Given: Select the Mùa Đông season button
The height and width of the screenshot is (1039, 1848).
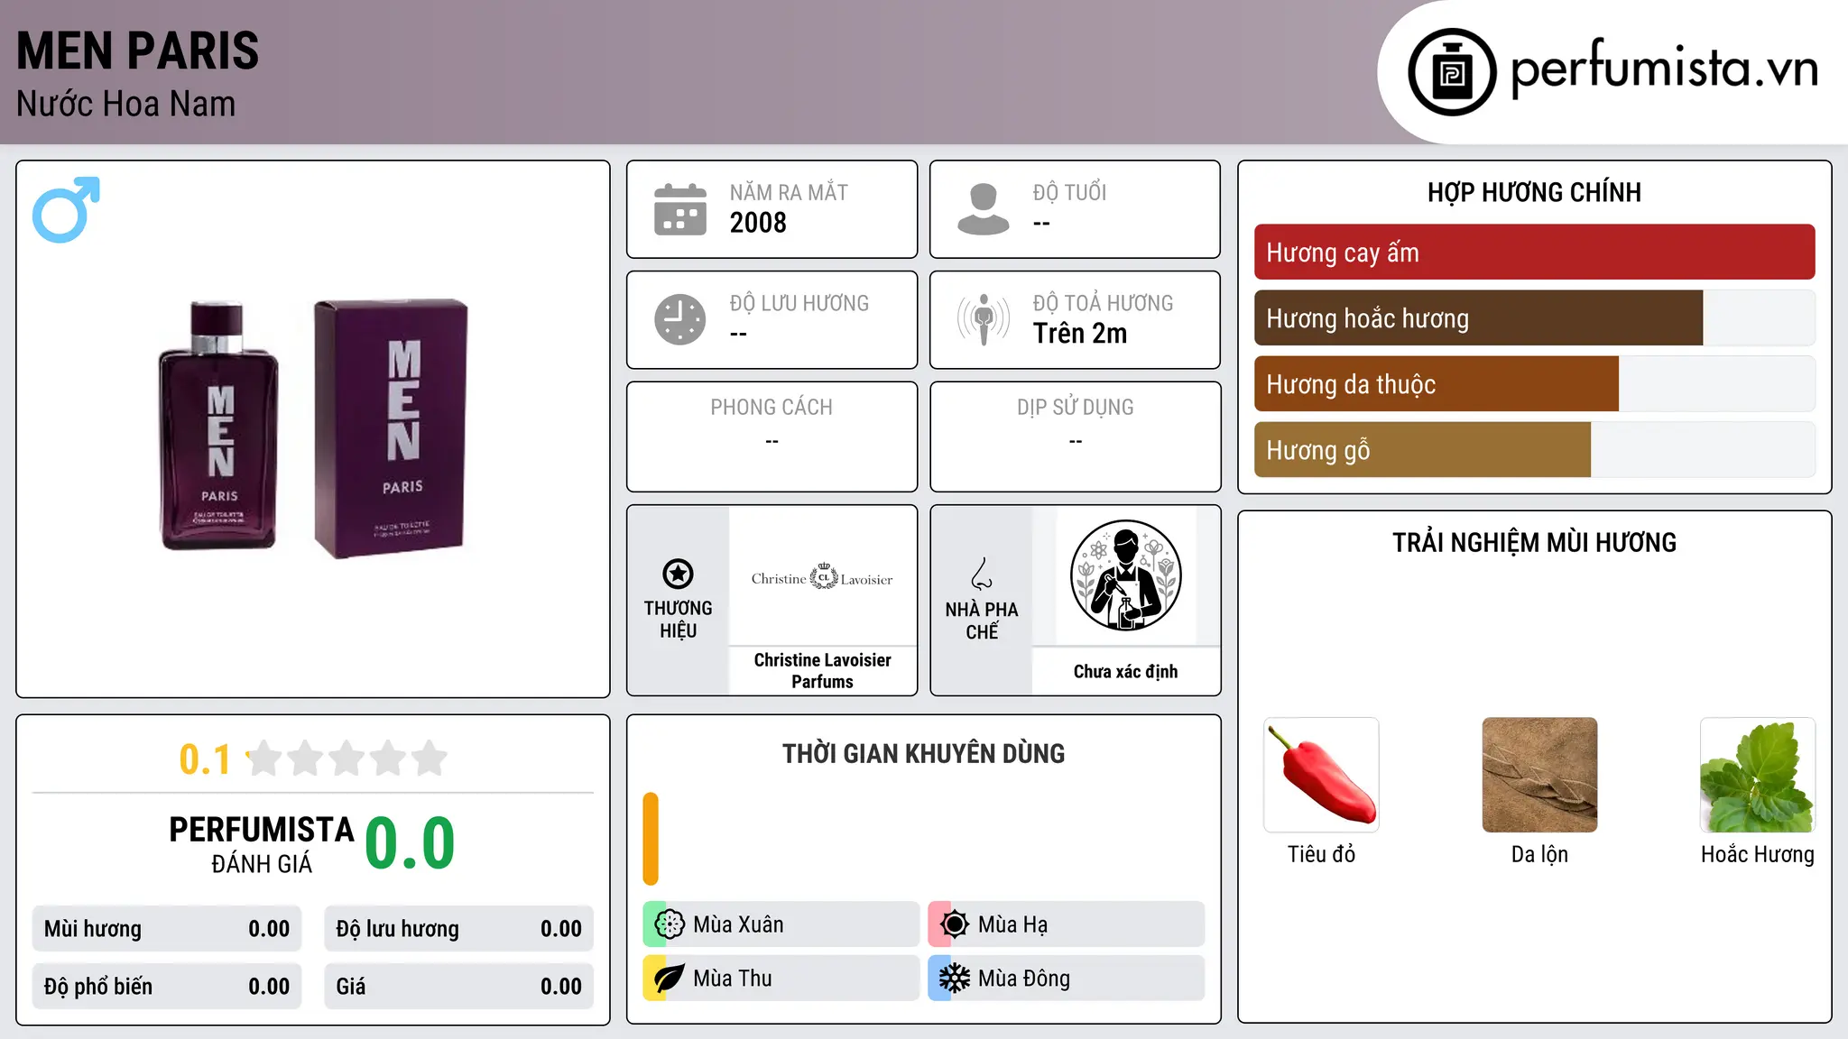Looking at the screenshot, I should tap(1067, 979).
